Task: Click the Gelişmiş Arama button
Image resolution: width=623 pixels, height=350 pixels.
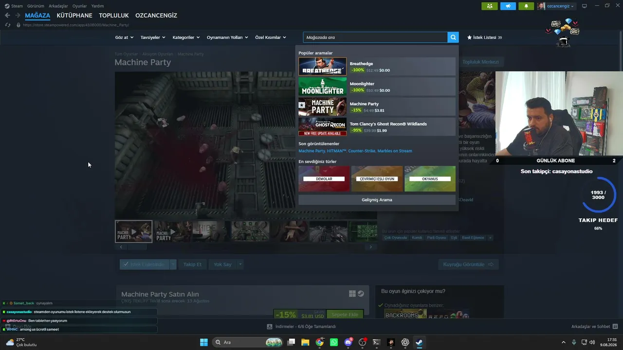Action: tap(377, 200)
